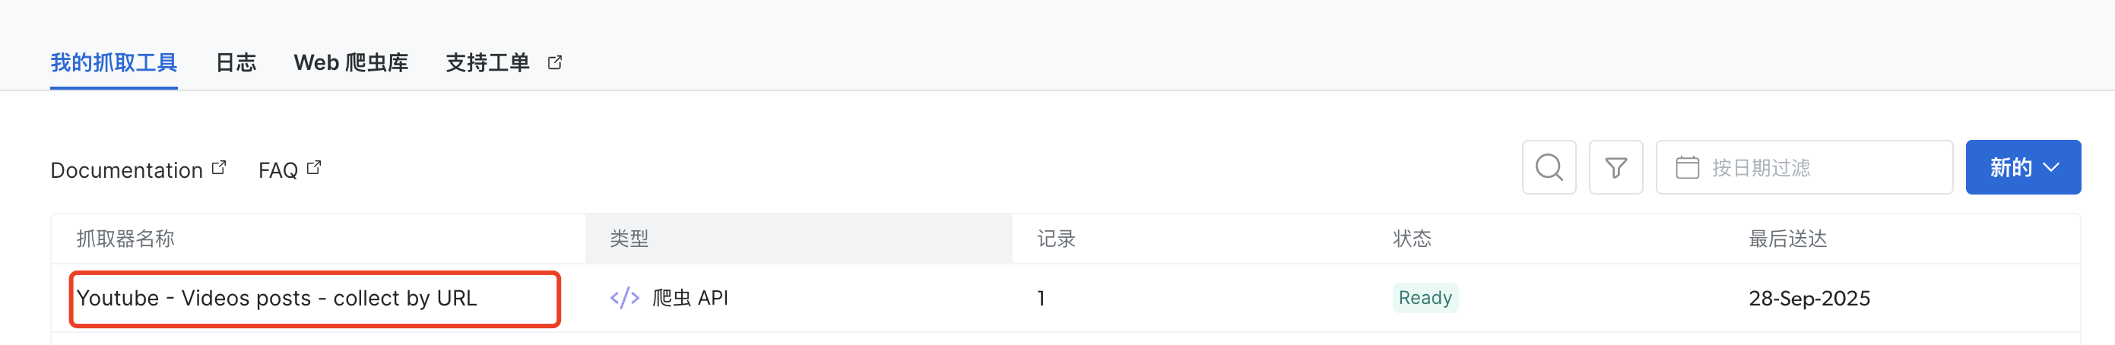The height and width of the screenshot is (345, 2115).
Task: Click external link icon next to Documentation
Action: 218,168
